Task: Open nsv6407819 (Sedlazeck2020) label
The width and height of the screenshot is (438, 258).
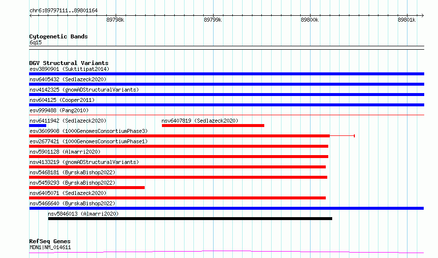Action: tap(200, 121)
